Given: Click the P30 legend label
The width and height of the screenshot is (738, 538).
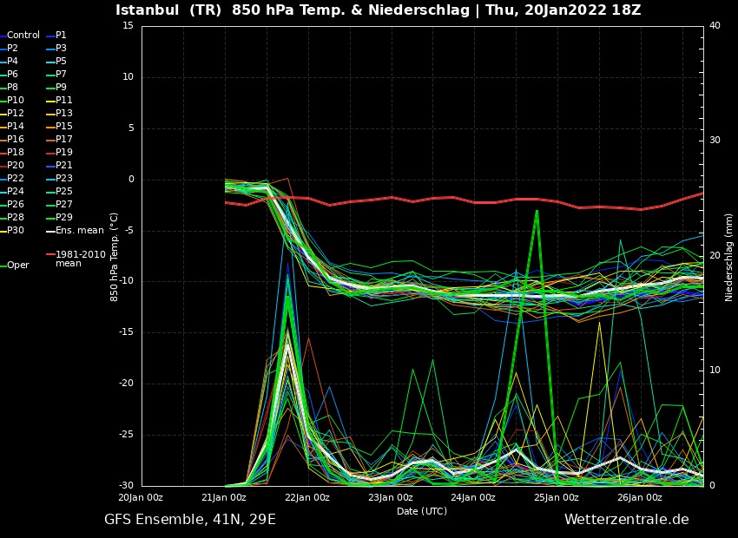Looking at the screenshot, I should [16, 231].
